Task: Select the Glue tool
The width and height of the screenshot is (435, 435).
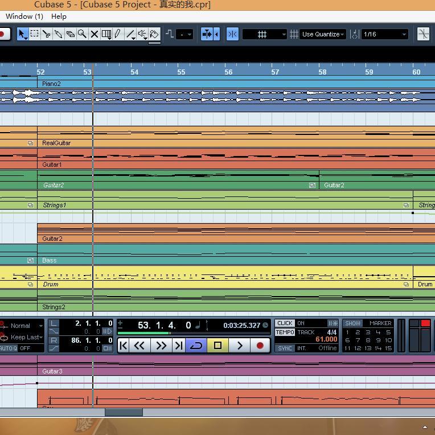Action: click(x=58, y=34)
